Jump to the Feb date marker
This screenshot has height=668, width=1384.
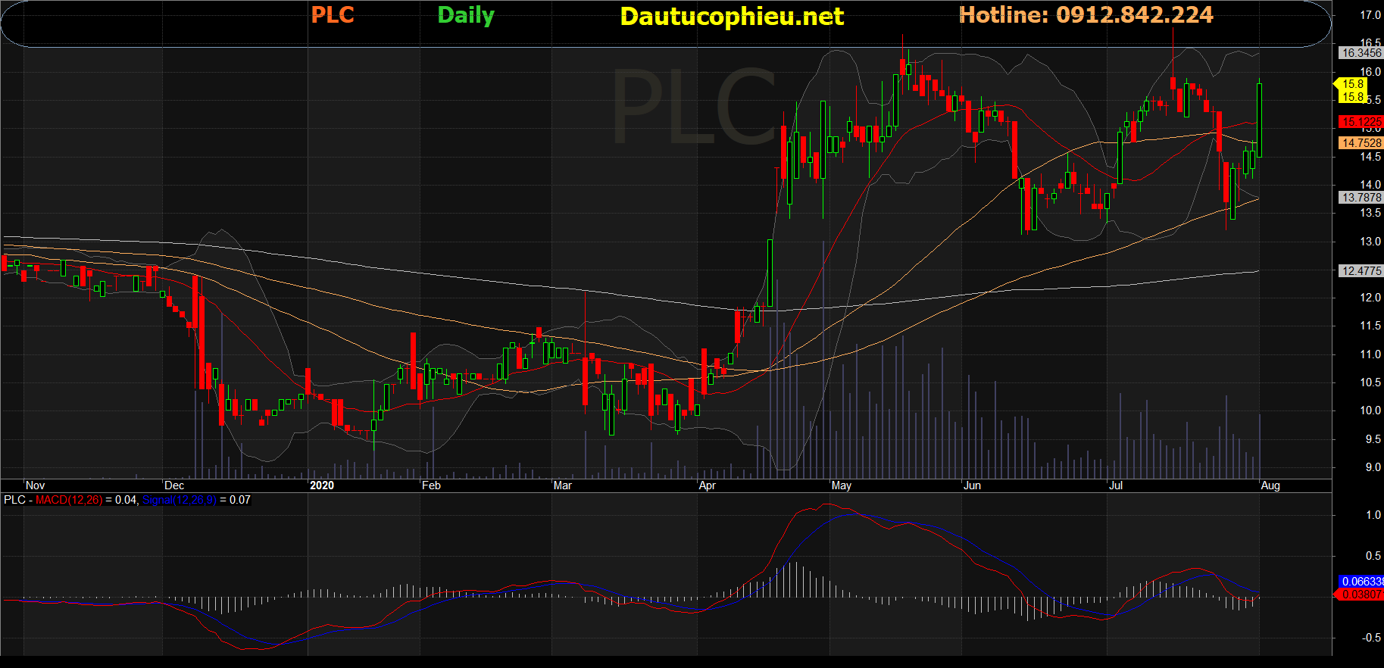click(431, 485)
